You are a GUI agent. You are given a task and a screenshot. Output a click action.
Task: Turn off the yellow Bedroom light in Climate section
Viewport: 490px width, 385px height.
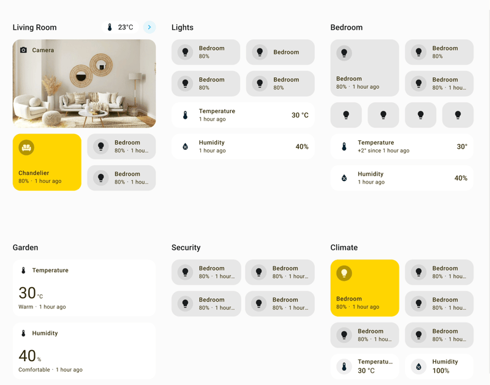(364, 288)
